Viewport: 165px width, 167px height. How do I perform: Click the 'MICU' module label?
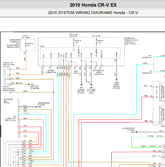42,46
